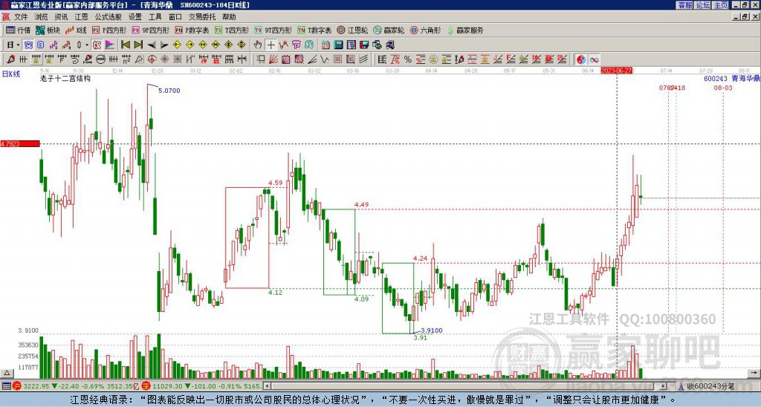Viewport: 761px width, 407px height.
Task: Click the red 4.59 price label
Action: coord(276,183)
